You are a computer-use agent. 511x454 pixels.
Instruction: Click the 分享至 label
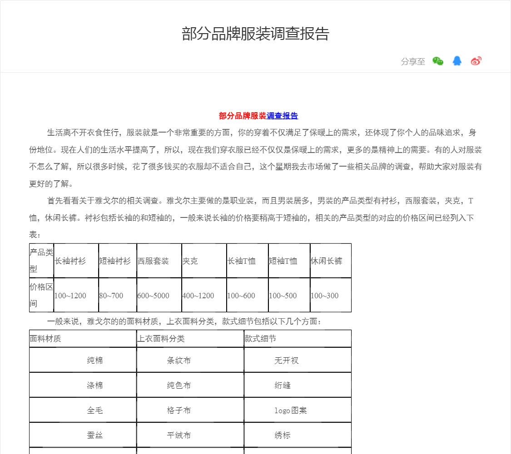tap(413, 61)
